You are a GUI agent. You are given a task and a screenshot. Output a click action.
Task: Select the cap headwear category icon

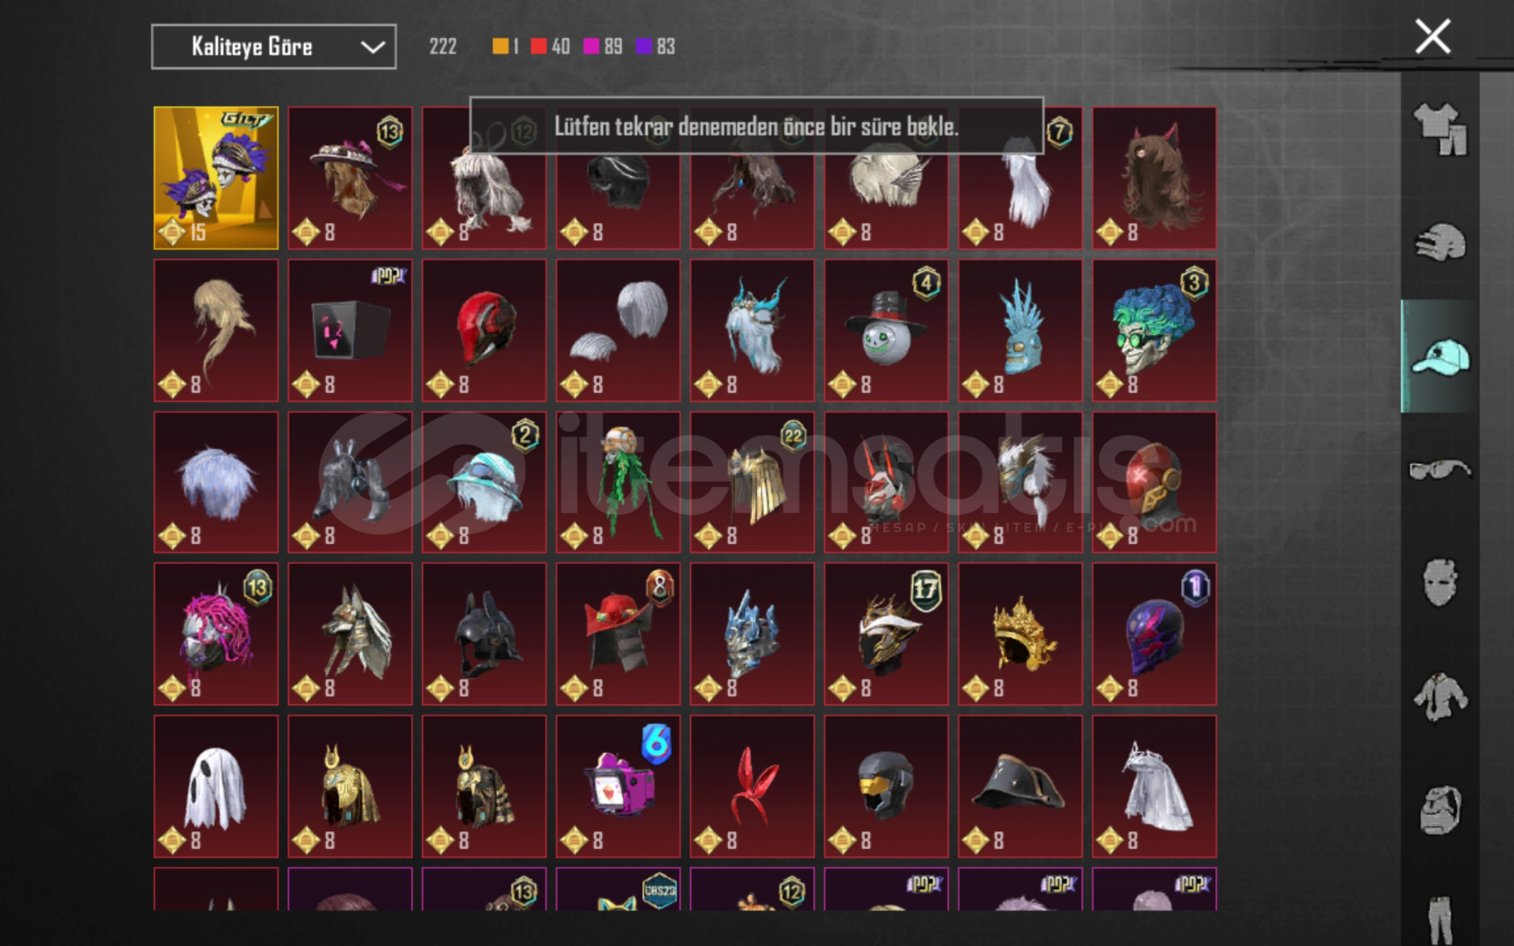1440,357
